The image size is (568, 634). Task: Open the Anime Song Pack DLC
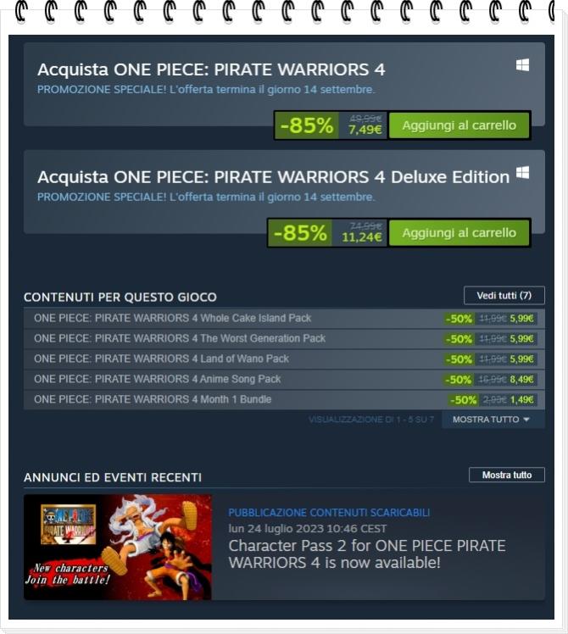tap(284, 379)
